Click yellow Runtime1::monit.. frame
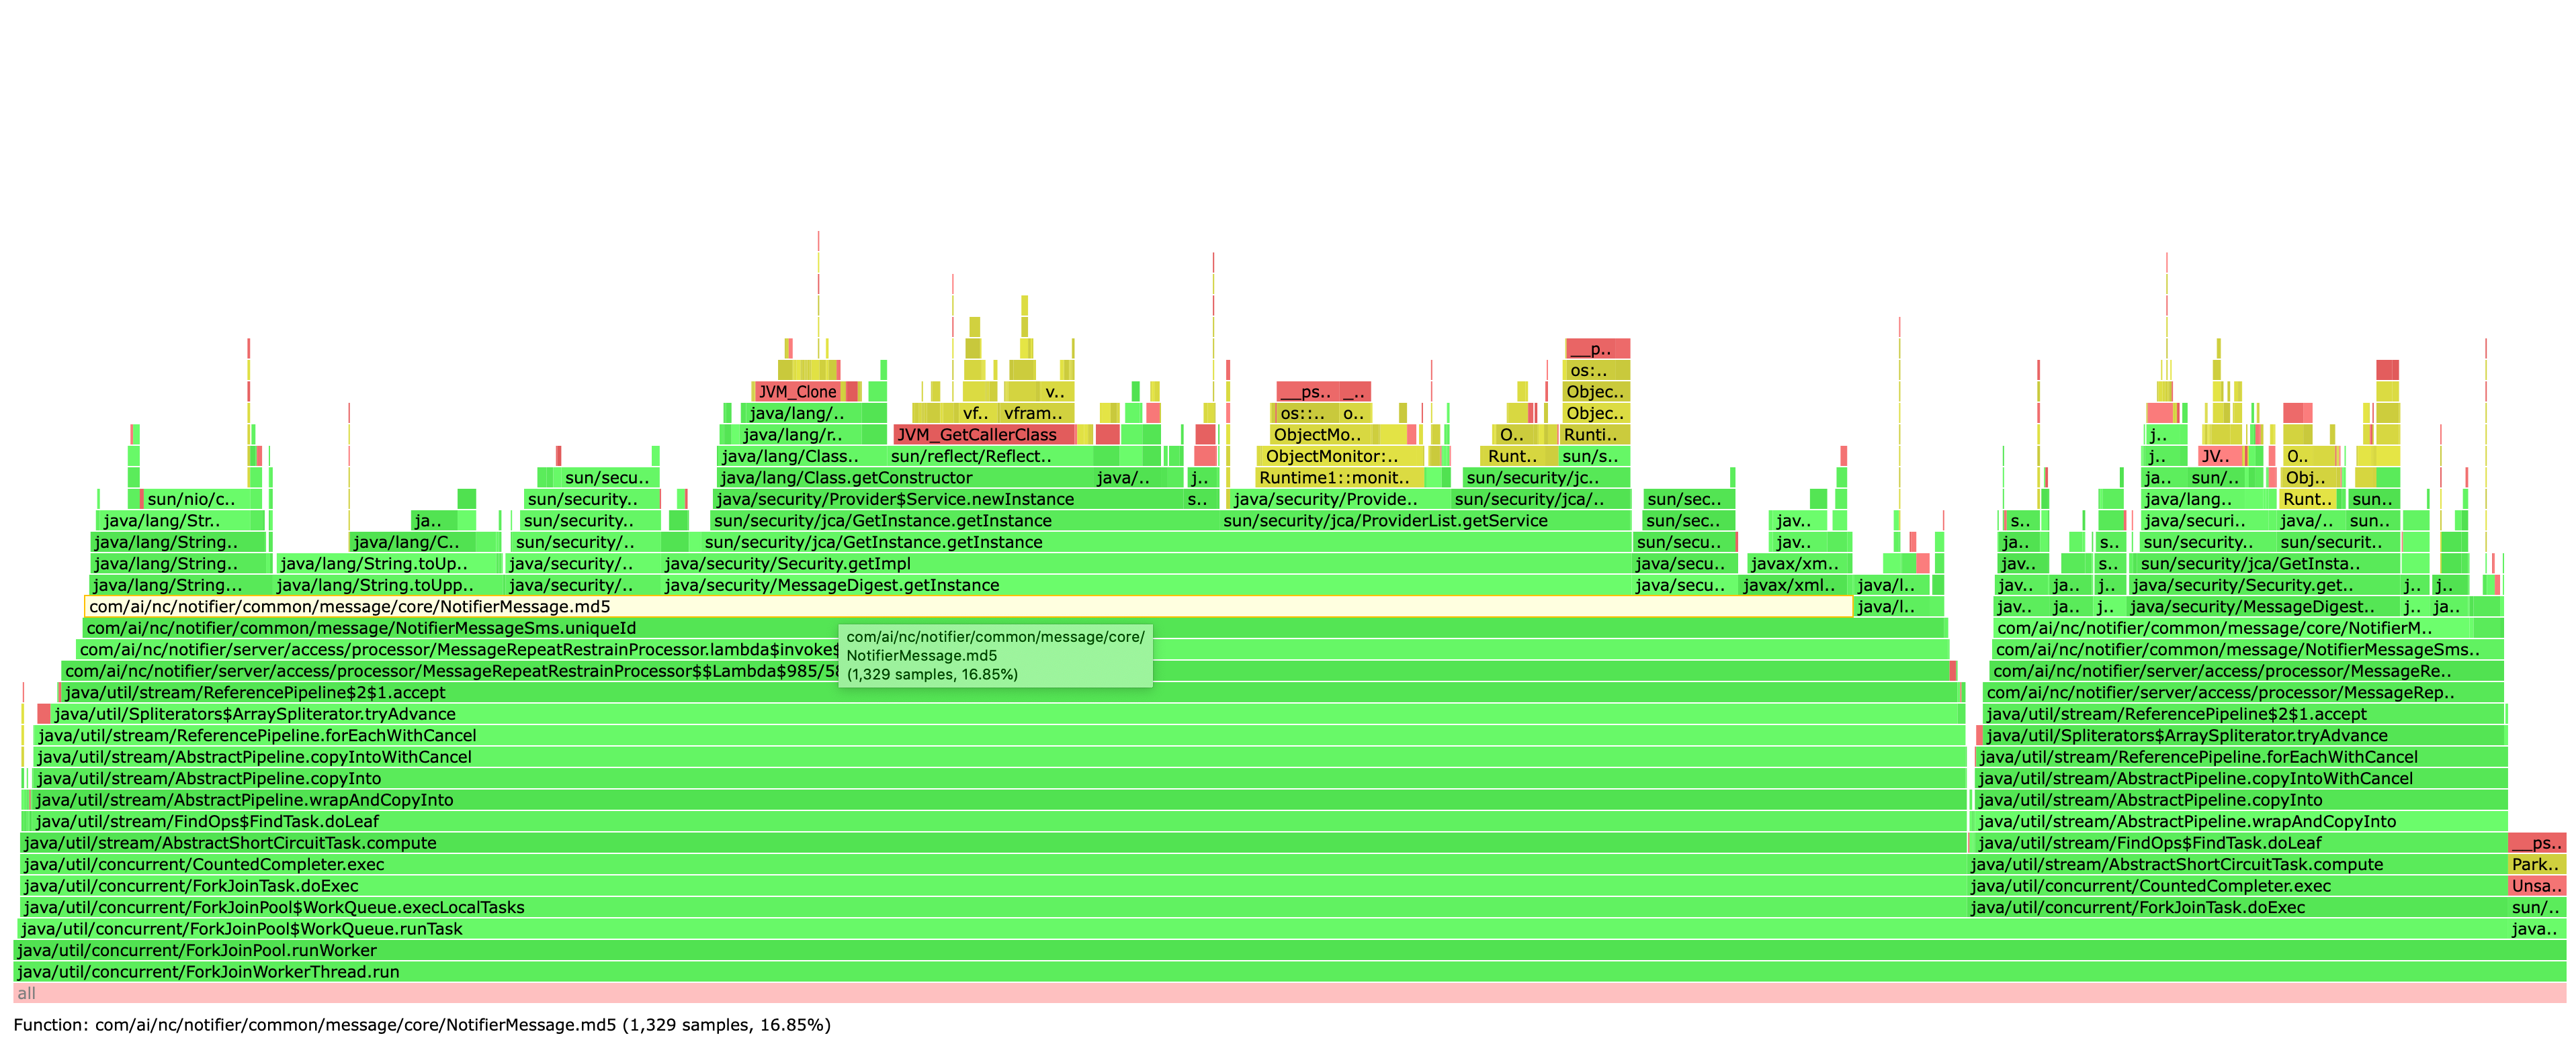2576x1042 pixels. click(1340, 477)
